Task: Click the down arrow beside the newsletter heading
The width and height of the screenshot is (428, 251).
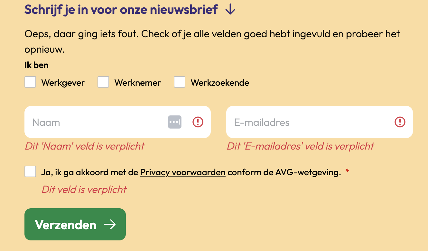Action: point(230,10)
